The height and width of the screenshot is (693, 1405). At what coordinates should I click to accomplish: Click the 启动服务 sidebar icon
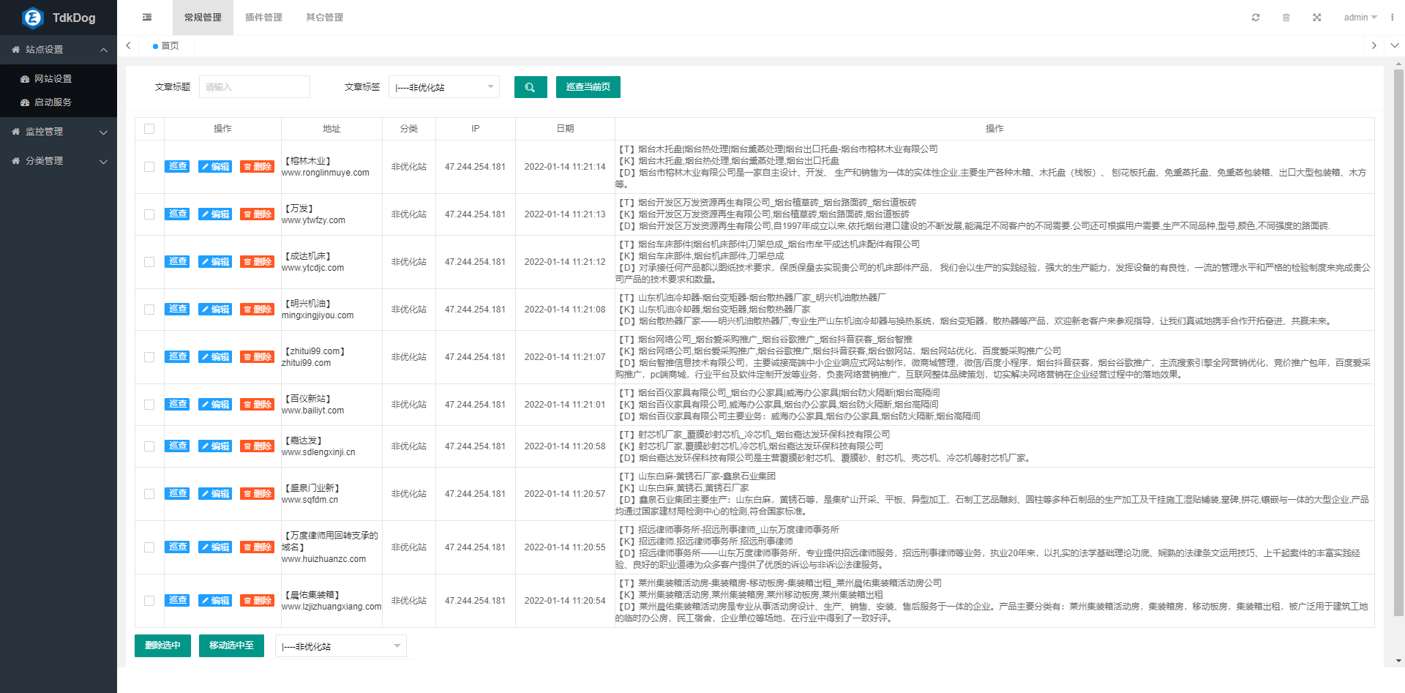click(25, 102)
